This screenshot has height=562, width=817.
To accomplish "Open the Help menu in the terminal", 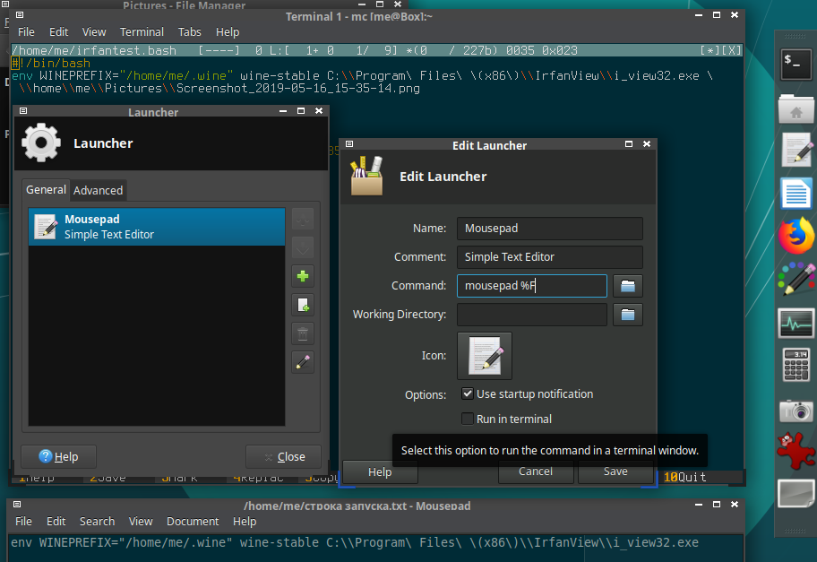I will [228, 31].
